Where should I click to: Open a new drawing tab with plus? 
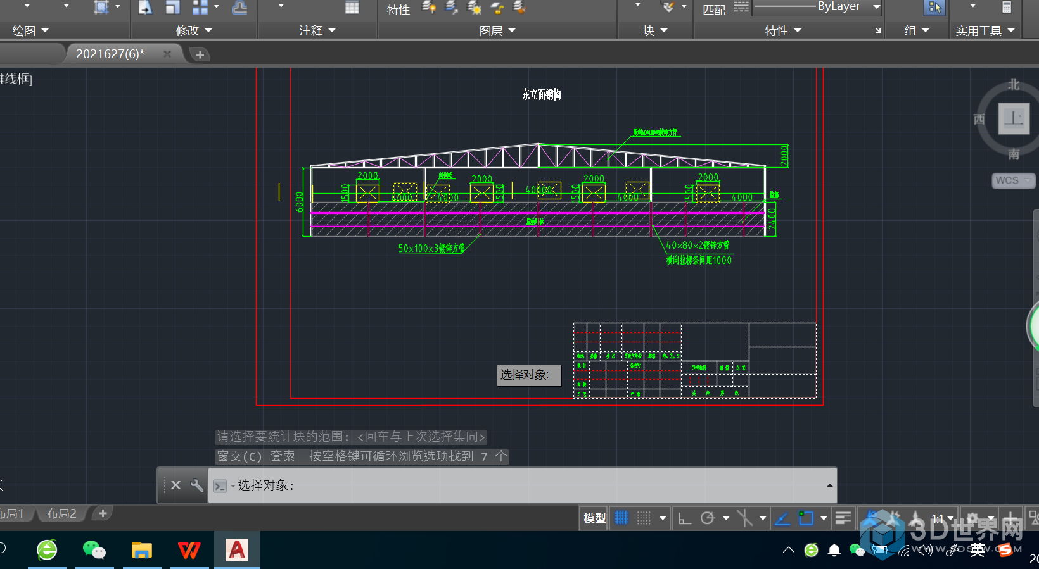coord(200,54)
